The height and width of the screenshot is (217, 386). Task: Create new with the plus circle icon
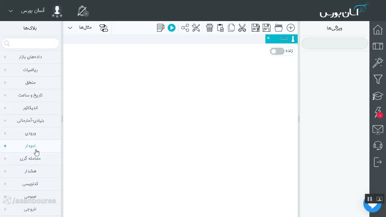(x=291, y=28)
